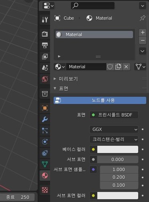Click the yellow socket beside 서브 표면 컬러
The image size is (149, 202).
click(93, 196)
